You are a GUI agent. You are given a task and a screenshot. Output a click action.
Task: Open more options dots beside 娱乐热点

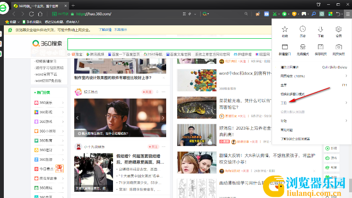click(163, 92)
